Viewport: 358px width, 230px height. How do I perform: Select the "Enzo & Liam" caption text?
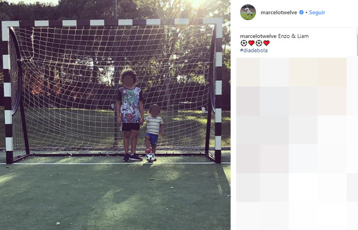293,36
